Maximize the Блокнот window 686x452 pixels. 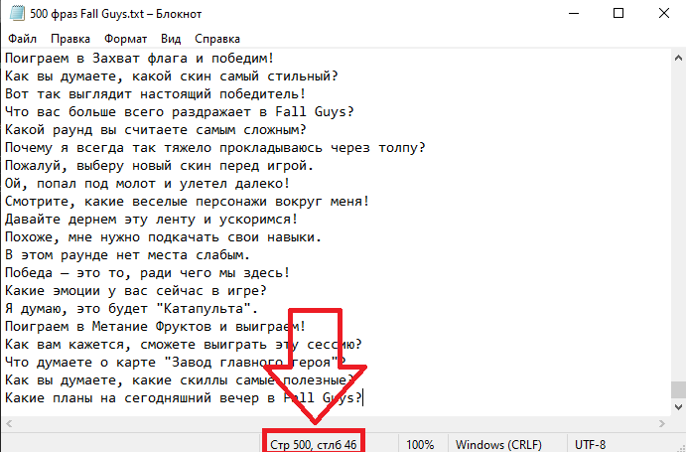click(x=617, y=14)
